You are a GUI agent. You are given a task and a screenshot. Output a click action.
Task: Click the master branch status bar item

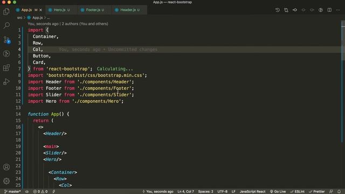(x=12, y=192)
